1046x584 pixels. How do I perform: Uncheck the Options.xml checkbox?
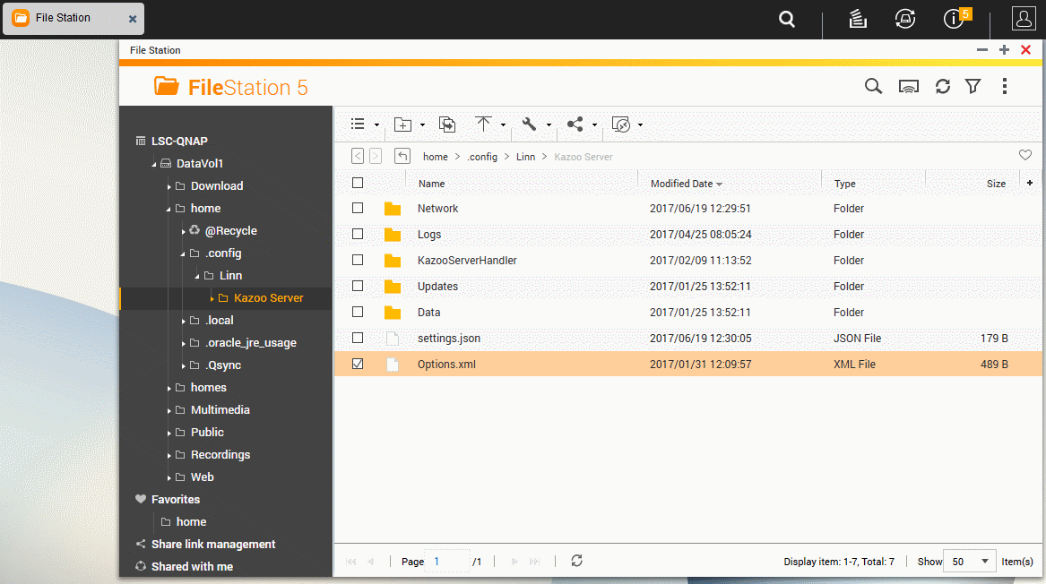(358, 365)
